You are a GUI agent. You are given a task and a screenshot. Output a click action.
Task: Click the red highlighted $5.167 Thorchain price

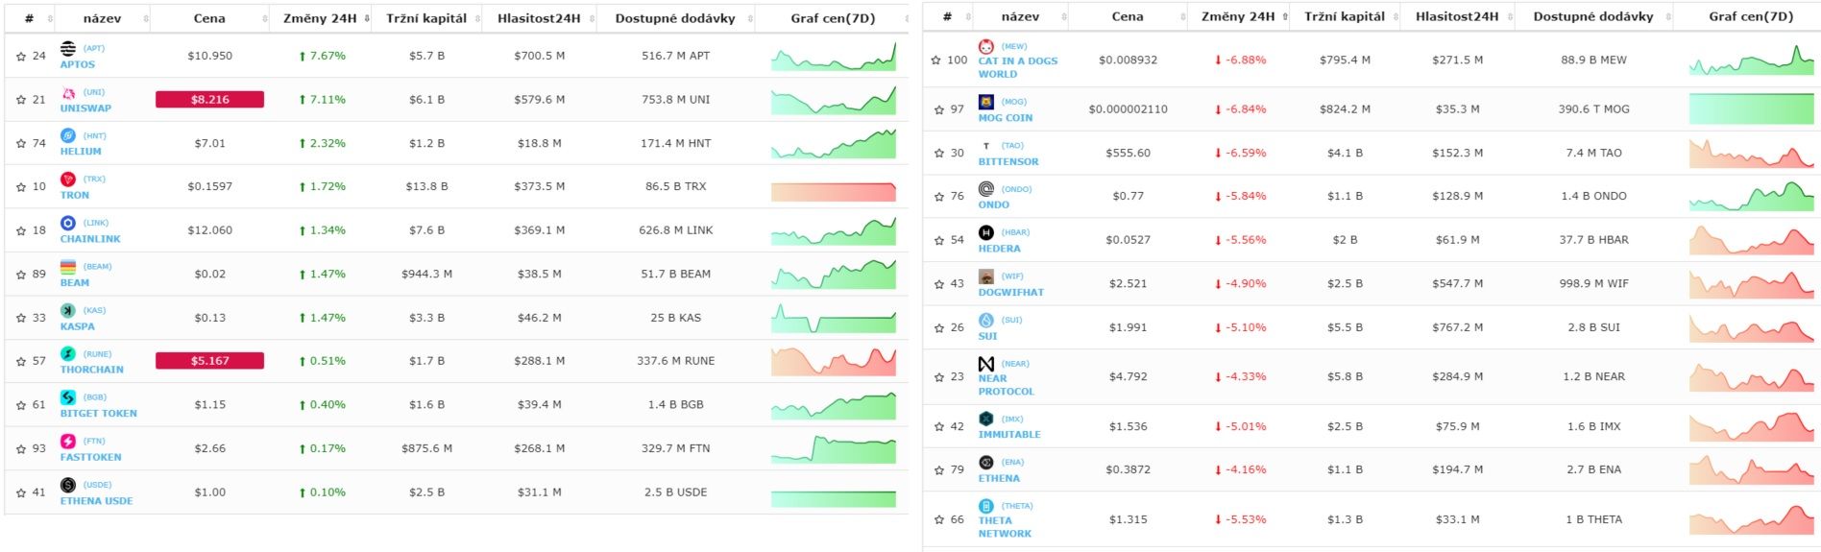(209, 361)
